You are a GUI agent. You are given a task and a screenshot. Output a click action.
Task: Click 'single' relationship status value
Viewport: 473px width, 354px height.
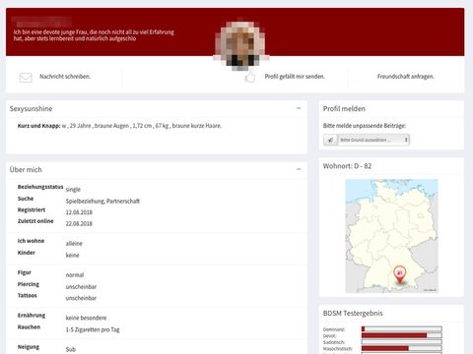tap(73, 190)
